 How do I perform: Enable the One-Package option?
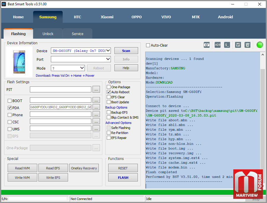click(x=109, y=87)
